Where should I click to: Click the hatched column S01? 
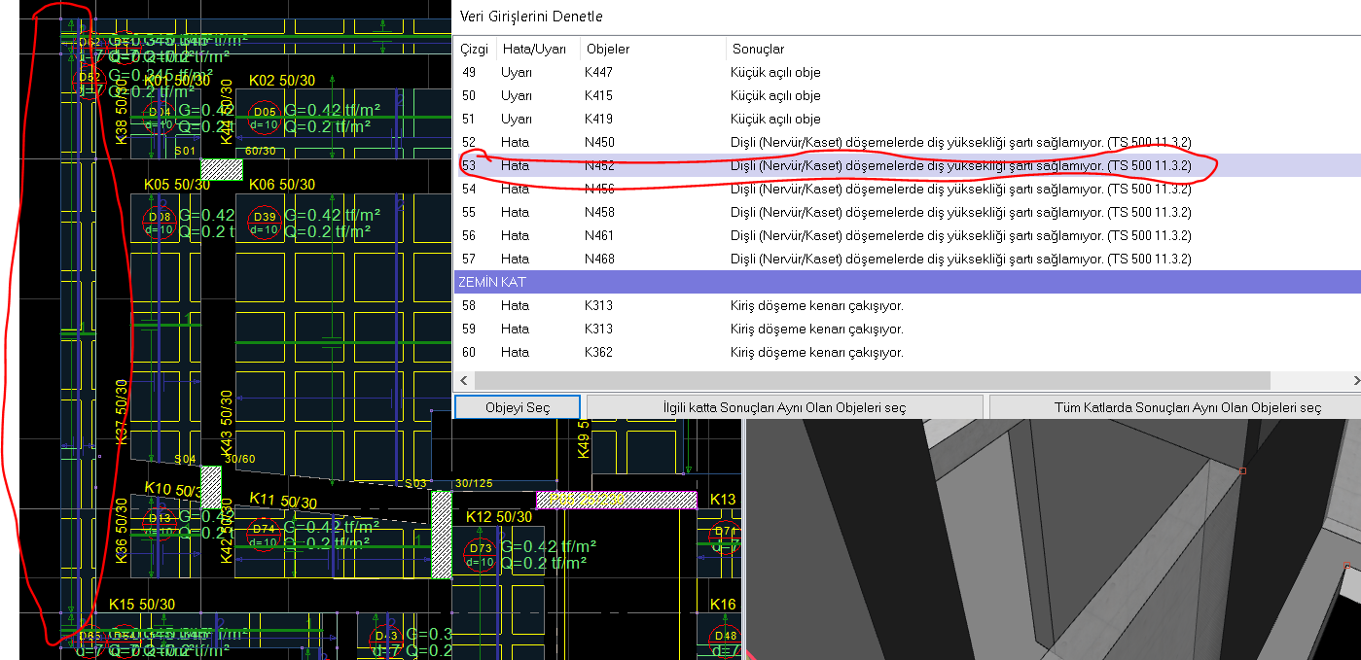[x=221, y=168]
